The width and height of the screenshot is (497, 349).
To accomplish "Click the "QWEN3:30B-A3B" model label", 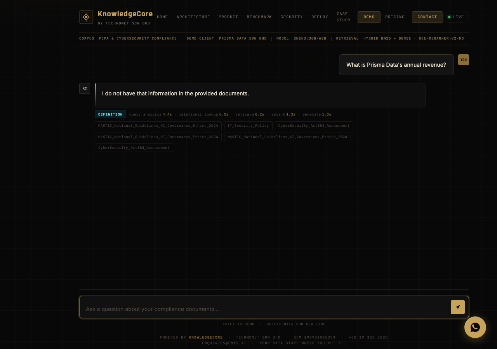I will 310,38.
